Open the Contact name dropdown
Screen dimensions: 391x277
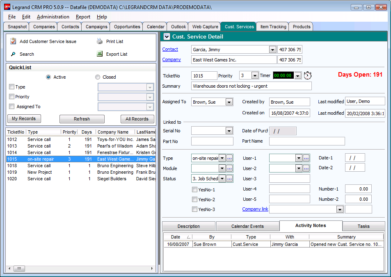pos(272,50)
